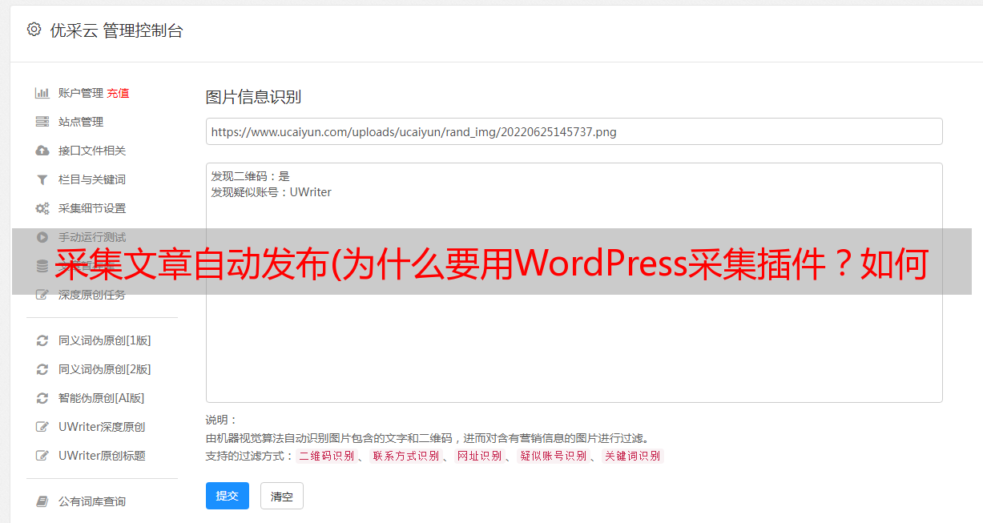The image size is (983, 523).
Task: Click the bar chart icon for 账户管理
Action: tap(42, 93)
